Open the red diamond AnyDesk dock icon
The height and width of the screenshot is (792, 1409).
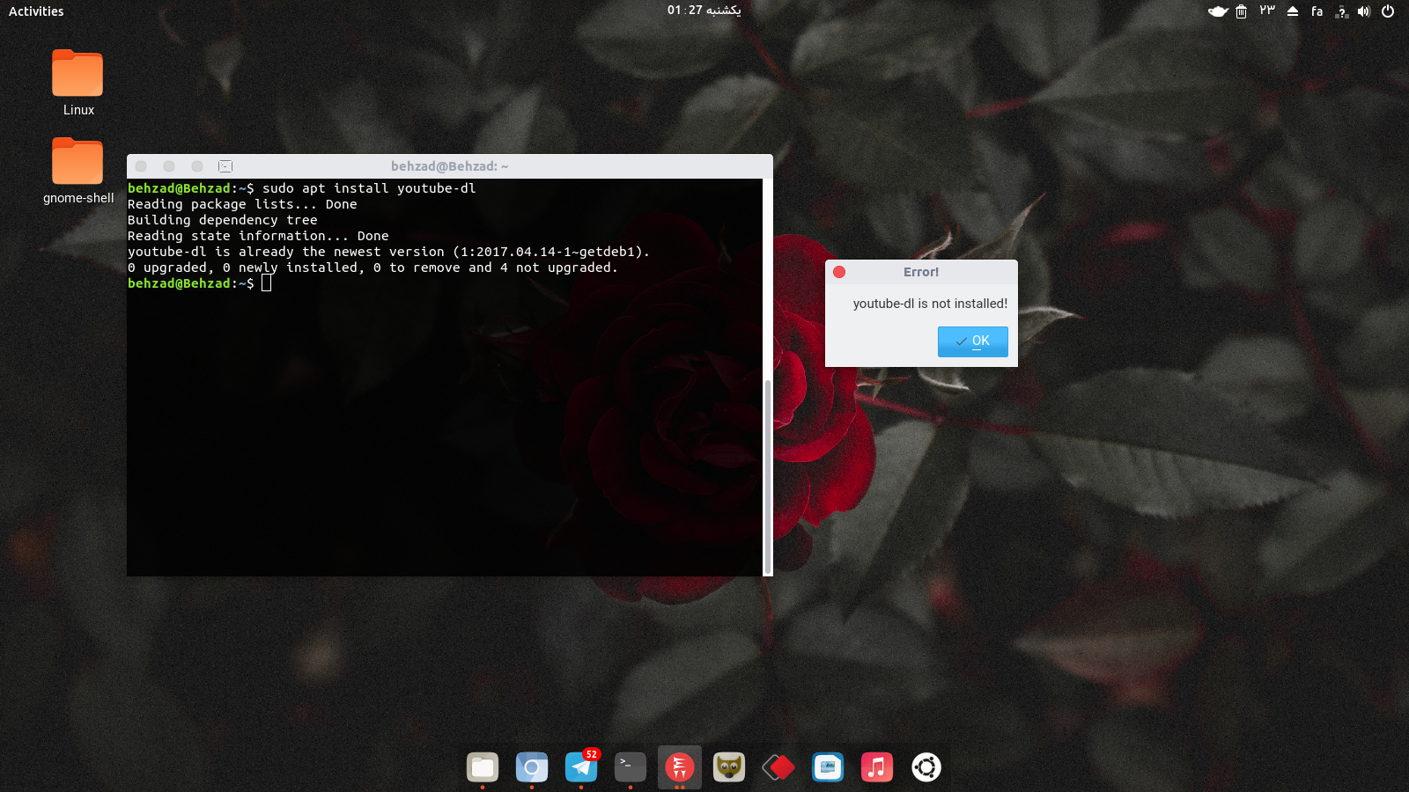[x=778, y=767]
